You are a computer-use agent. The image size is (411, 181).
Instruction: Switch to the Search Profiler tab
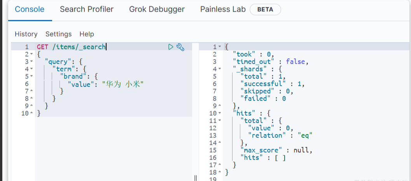coord(87,9)
